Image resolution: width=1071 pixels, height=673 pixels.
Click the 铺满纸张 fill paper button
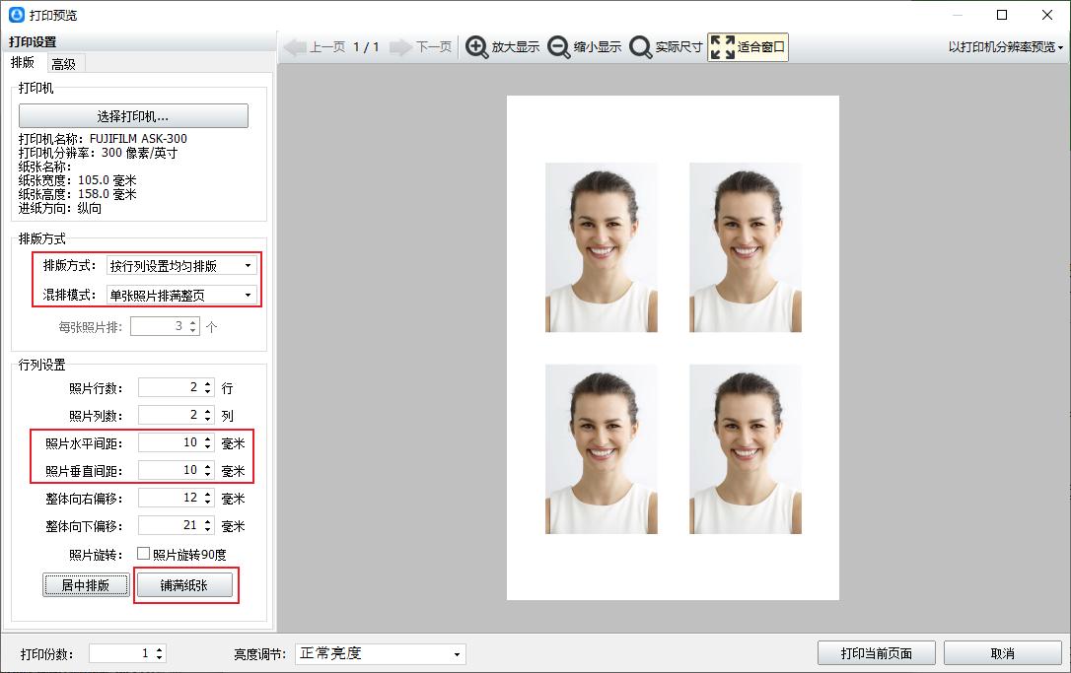[183, 585]
